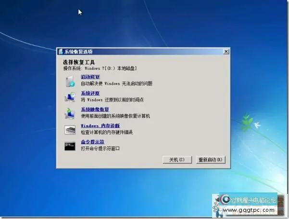289x219 pixels.
Task: Open the 命令提示符 link
Action: pos(92,142)
